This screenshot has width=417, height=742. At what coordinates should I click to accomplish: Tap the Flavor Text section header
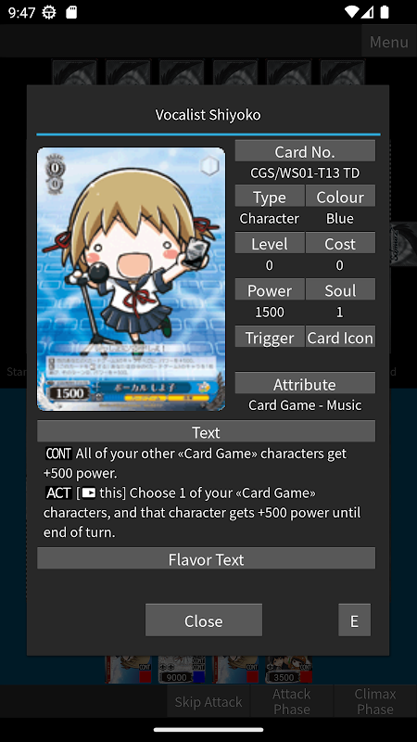point(206,559)
